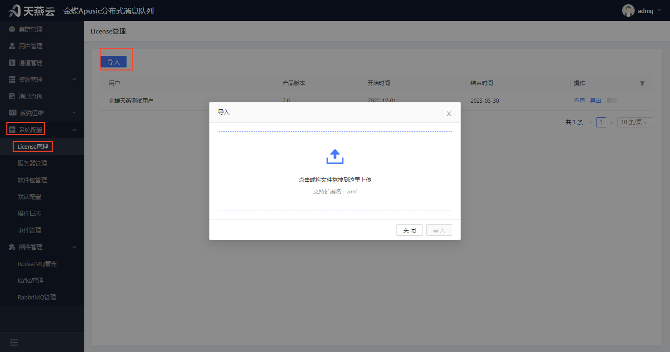Click the 用户 column header
Screen dimensions: 670x352
click(x=114, y=83)
